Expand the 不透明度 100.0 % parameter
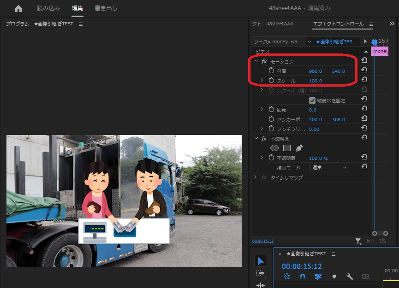This screenshot has width=399, height=288. coord(262,158)
